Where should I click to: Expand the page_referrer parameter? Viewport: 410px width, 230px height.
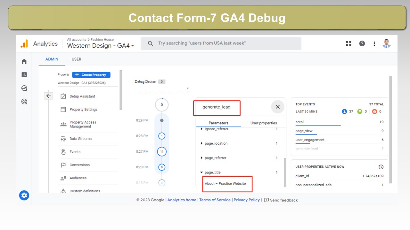201,158
